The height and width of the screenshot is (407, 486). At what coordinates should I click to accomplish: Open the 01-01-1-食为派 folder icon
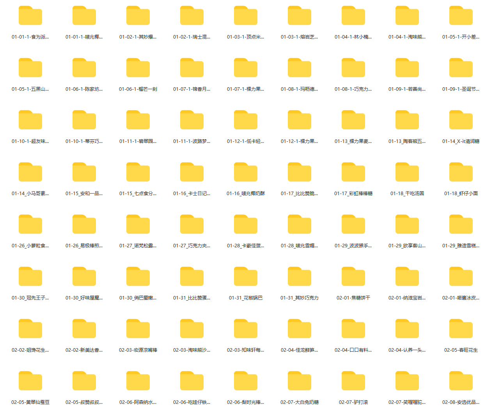click(x=30, y=16)
